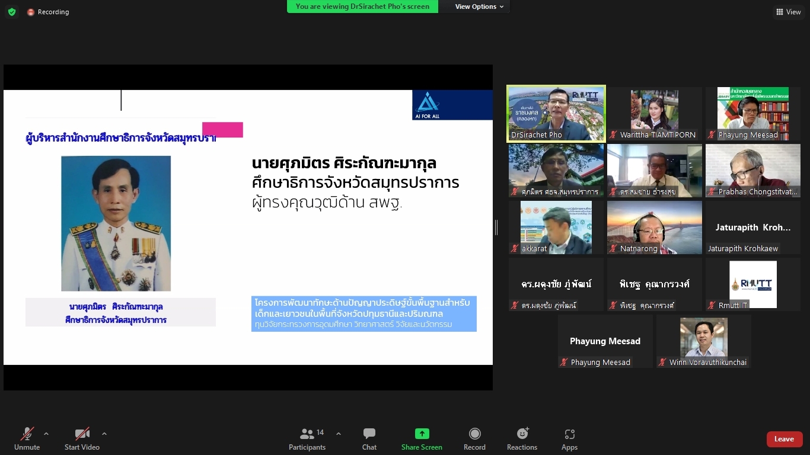Open the Participants panel
Screen dimensions: 810x455
[x=307, y=440]
